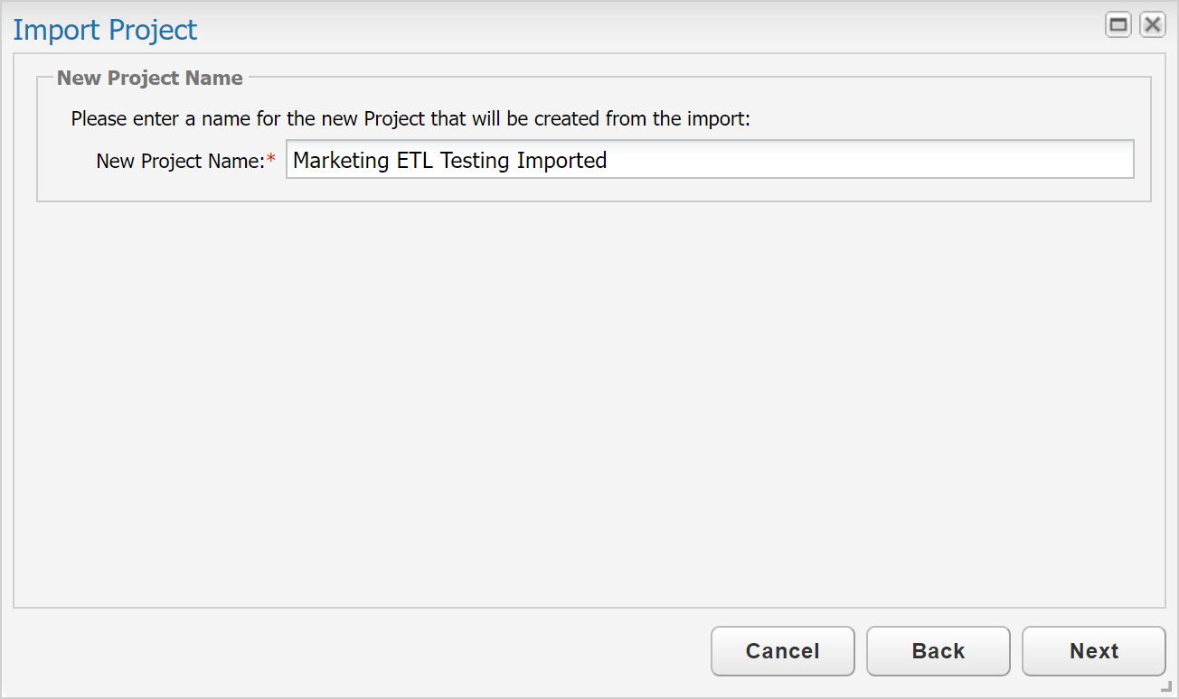Cancel the project import
The height and width of the screenshot is (699, 1179).
[782, 651]
